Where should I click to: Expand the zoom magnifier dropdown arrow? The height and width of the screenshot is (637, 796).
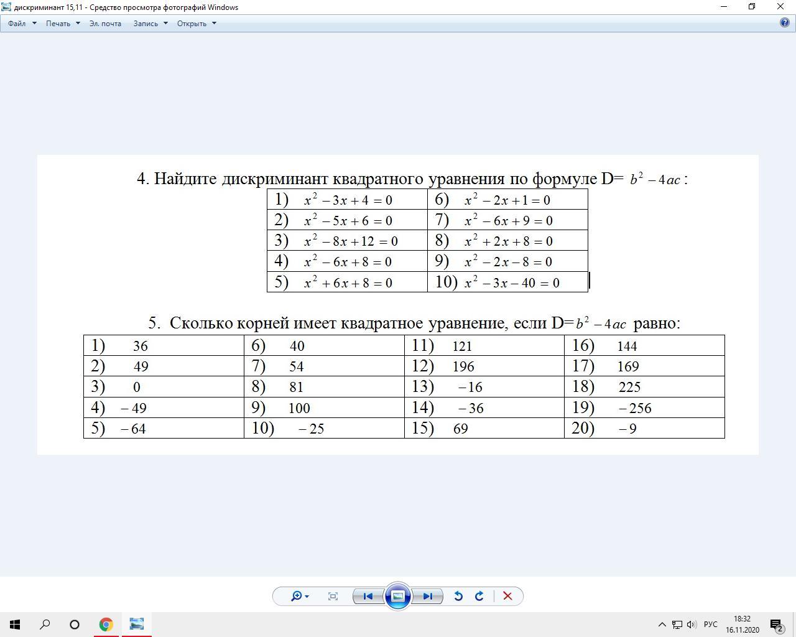pos(307,597)
